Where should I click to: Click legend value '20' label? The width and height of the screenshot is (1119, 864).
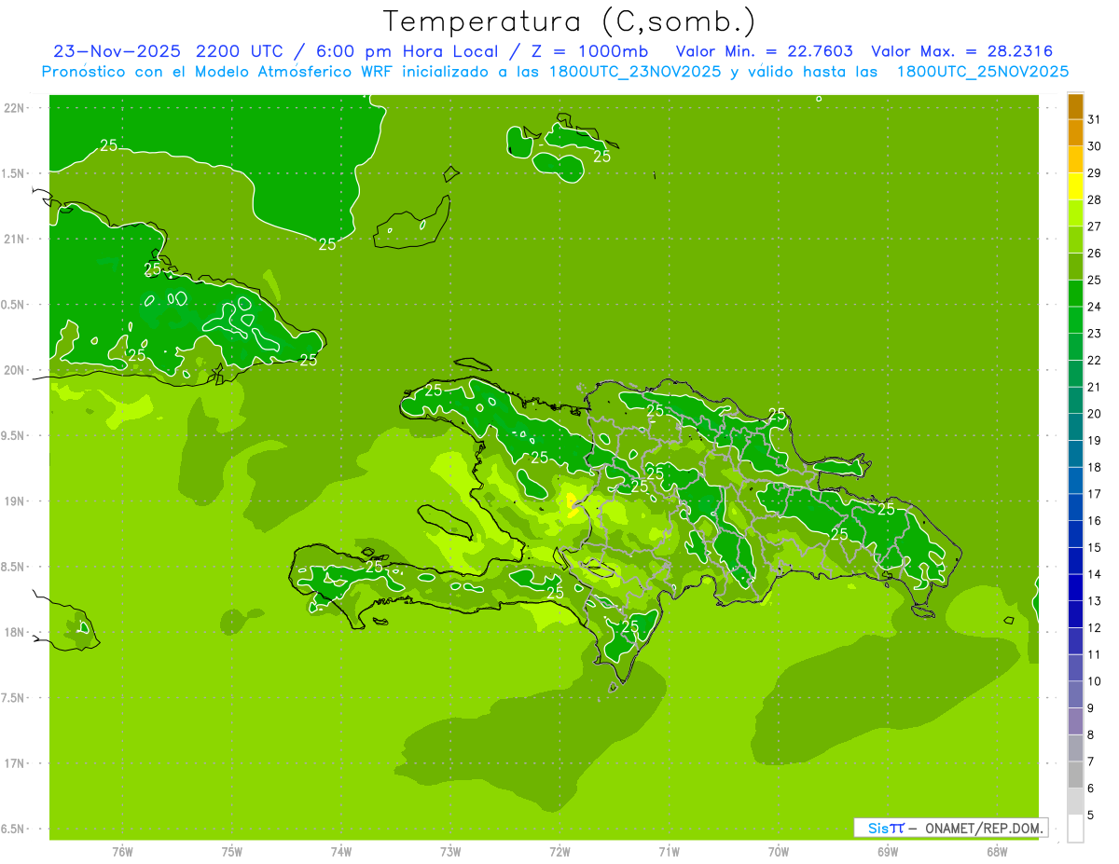click(x=1094, y=414)
